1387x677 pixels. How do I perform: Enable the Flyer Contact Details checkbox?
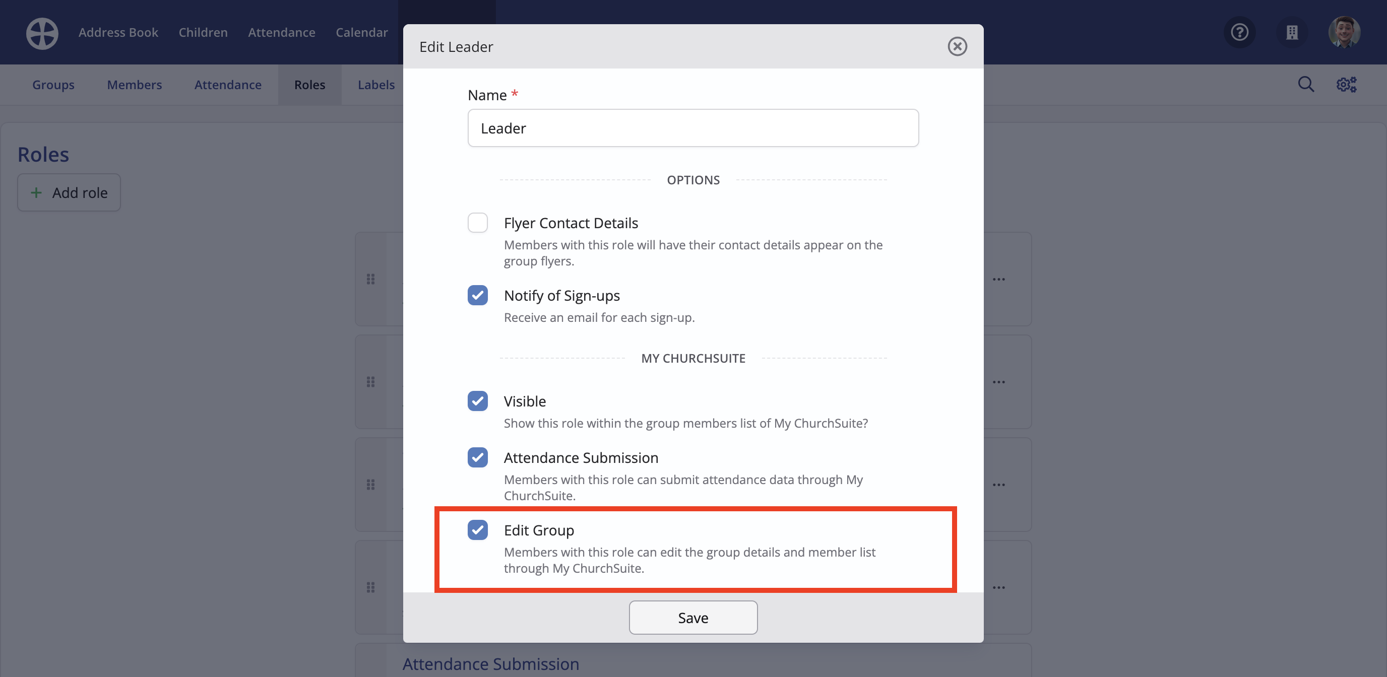(x=478, y=223)
